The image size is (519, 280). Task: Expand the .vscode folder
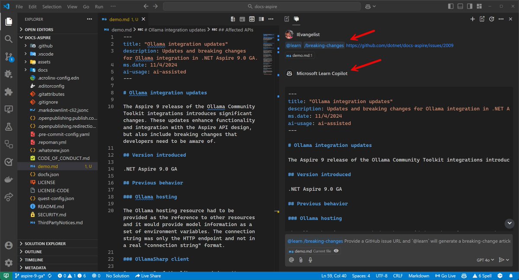tap(58, 54)
